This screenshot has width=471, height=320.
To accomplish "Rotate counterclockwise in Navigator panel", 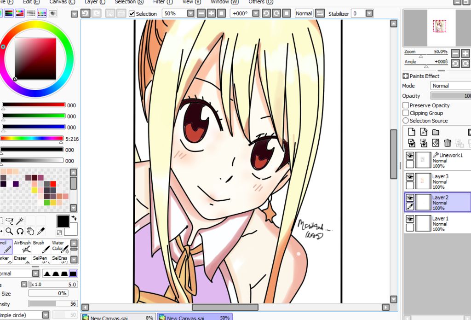I will point(455,64).
